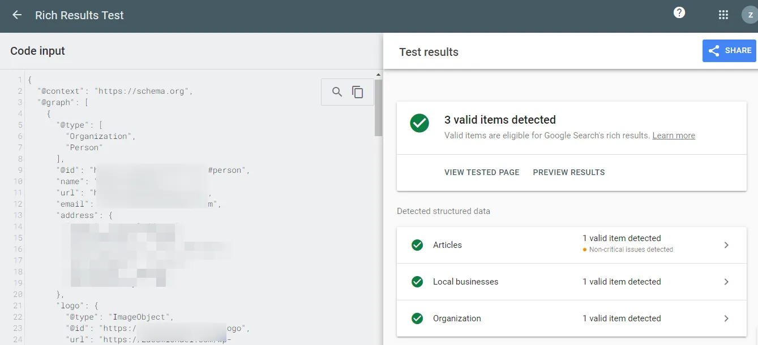Click the Organization green check icon

pyautogui.click(x=417, y=318)
